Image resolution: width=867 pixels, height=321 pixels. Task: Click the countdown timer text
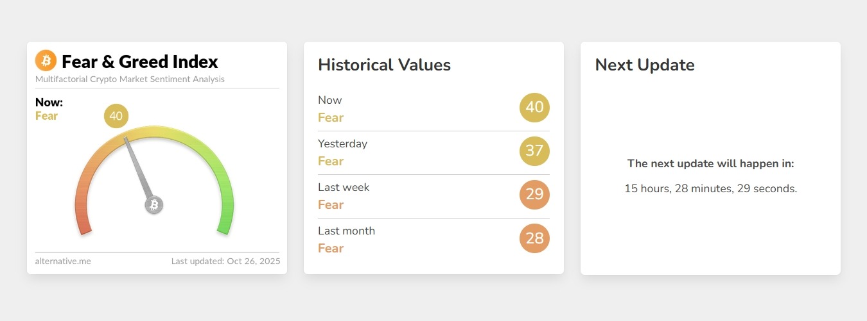710,188
